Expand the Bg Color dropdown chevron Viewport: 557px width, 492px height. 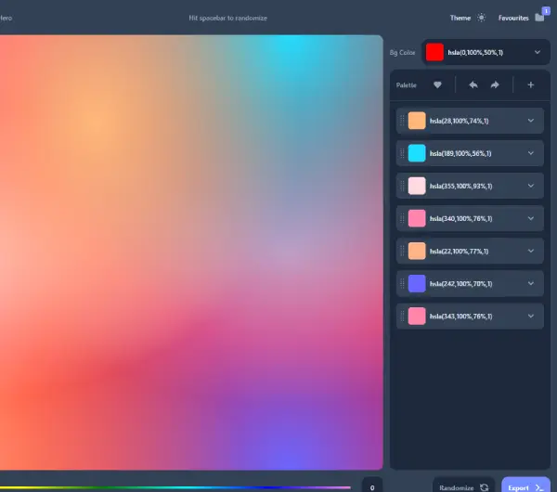point(538,53)
